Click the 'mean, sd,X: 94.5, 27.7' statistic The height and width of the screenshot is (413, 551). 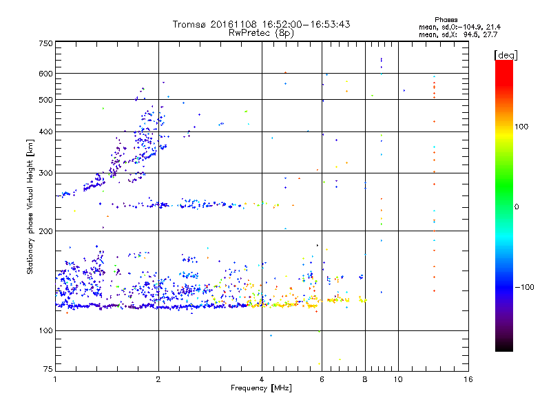pos(458,34)
